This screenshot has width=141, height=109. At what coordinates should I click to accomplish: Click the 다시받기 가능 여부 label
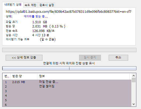click(18, 39)
